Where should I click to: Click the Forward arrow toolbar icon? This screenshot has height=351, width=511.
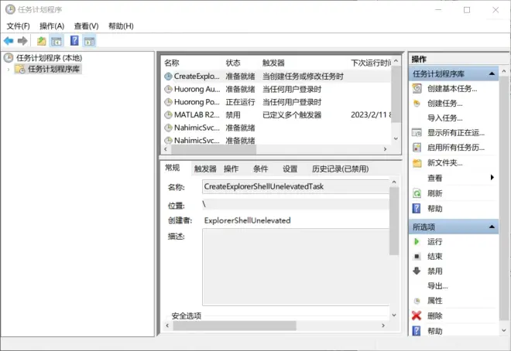(22, 41)
